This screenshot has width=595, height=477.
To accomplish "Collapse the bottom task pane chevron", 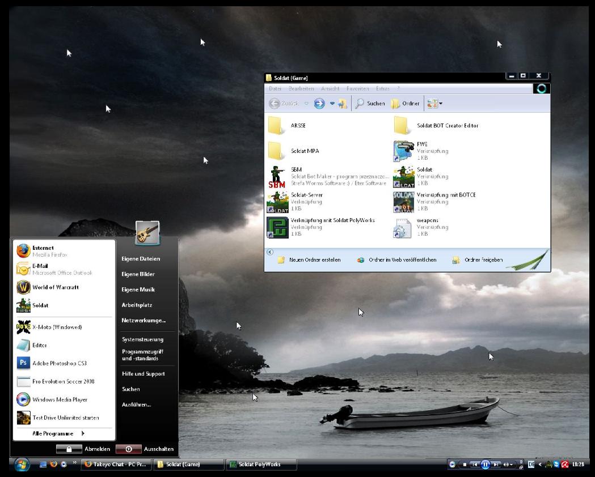I will [x=270, y=252].
